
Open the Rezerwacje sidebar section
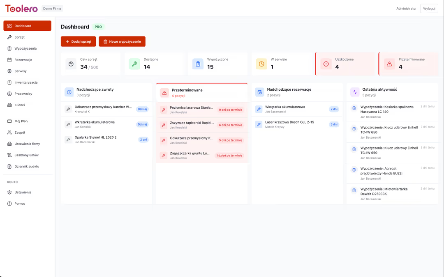click(23, 60)
